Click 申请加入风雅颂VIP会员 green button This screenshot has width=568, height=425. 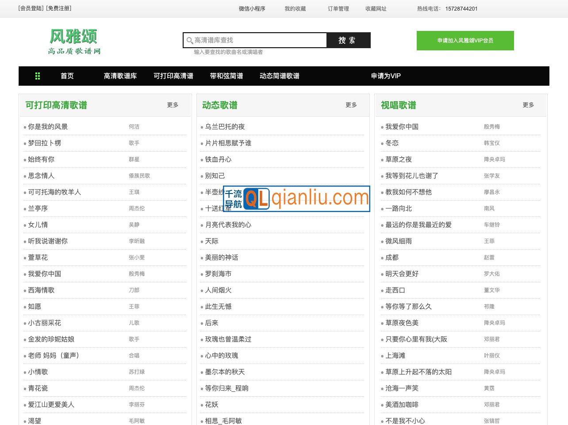click(465, 41)
